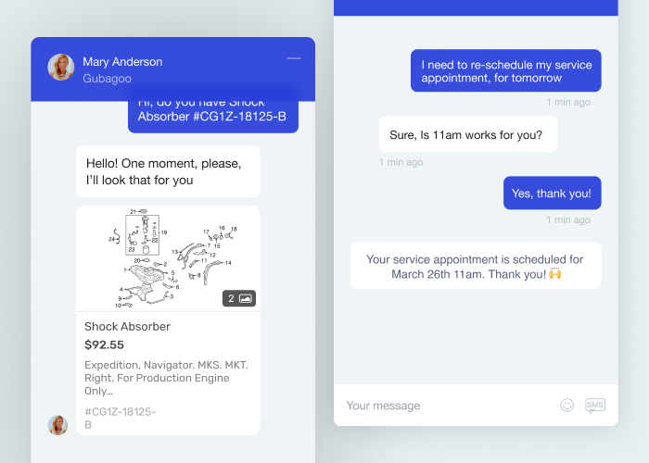Expand the truncated Expedition, Navigator description
Viewport: 649px width, 463px height.
pos(166,378)
